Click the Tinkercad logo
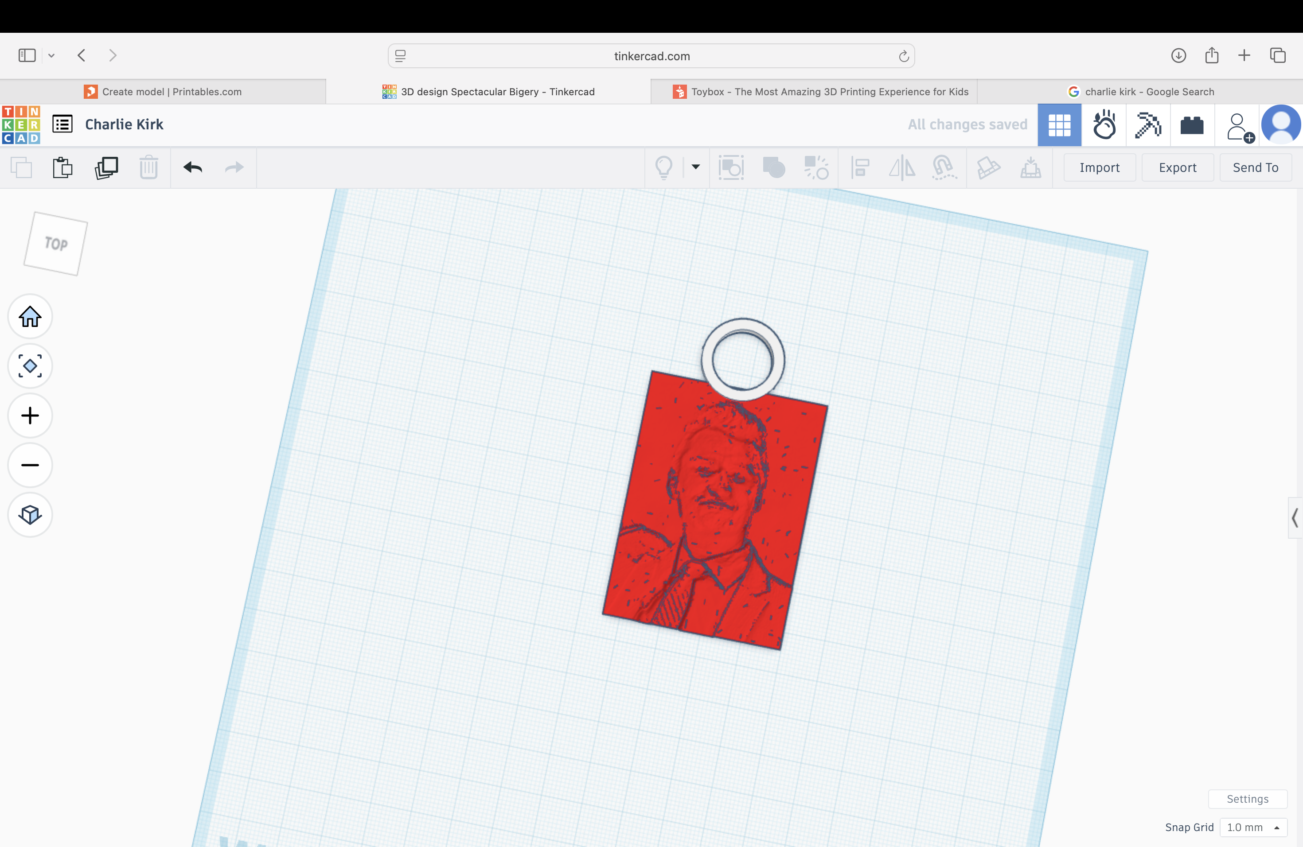This screenshot has height=847, width=1303. click(21, 125)
